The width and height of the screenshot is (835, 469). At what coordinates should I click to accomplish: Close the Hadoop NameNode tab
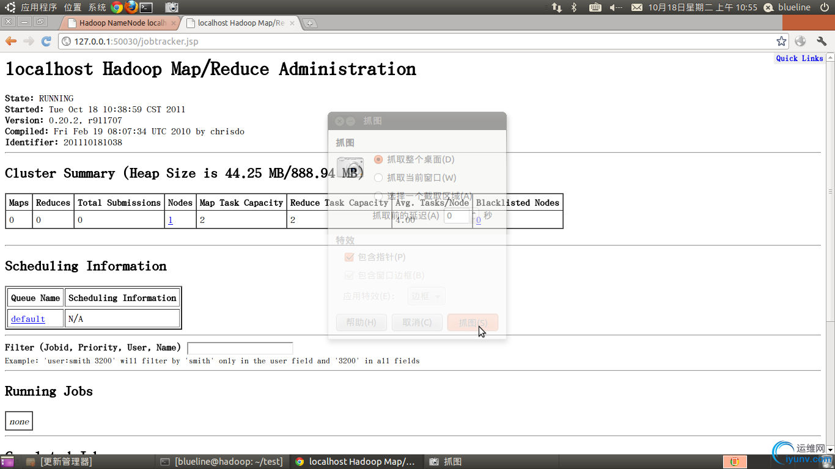(174, 23)
